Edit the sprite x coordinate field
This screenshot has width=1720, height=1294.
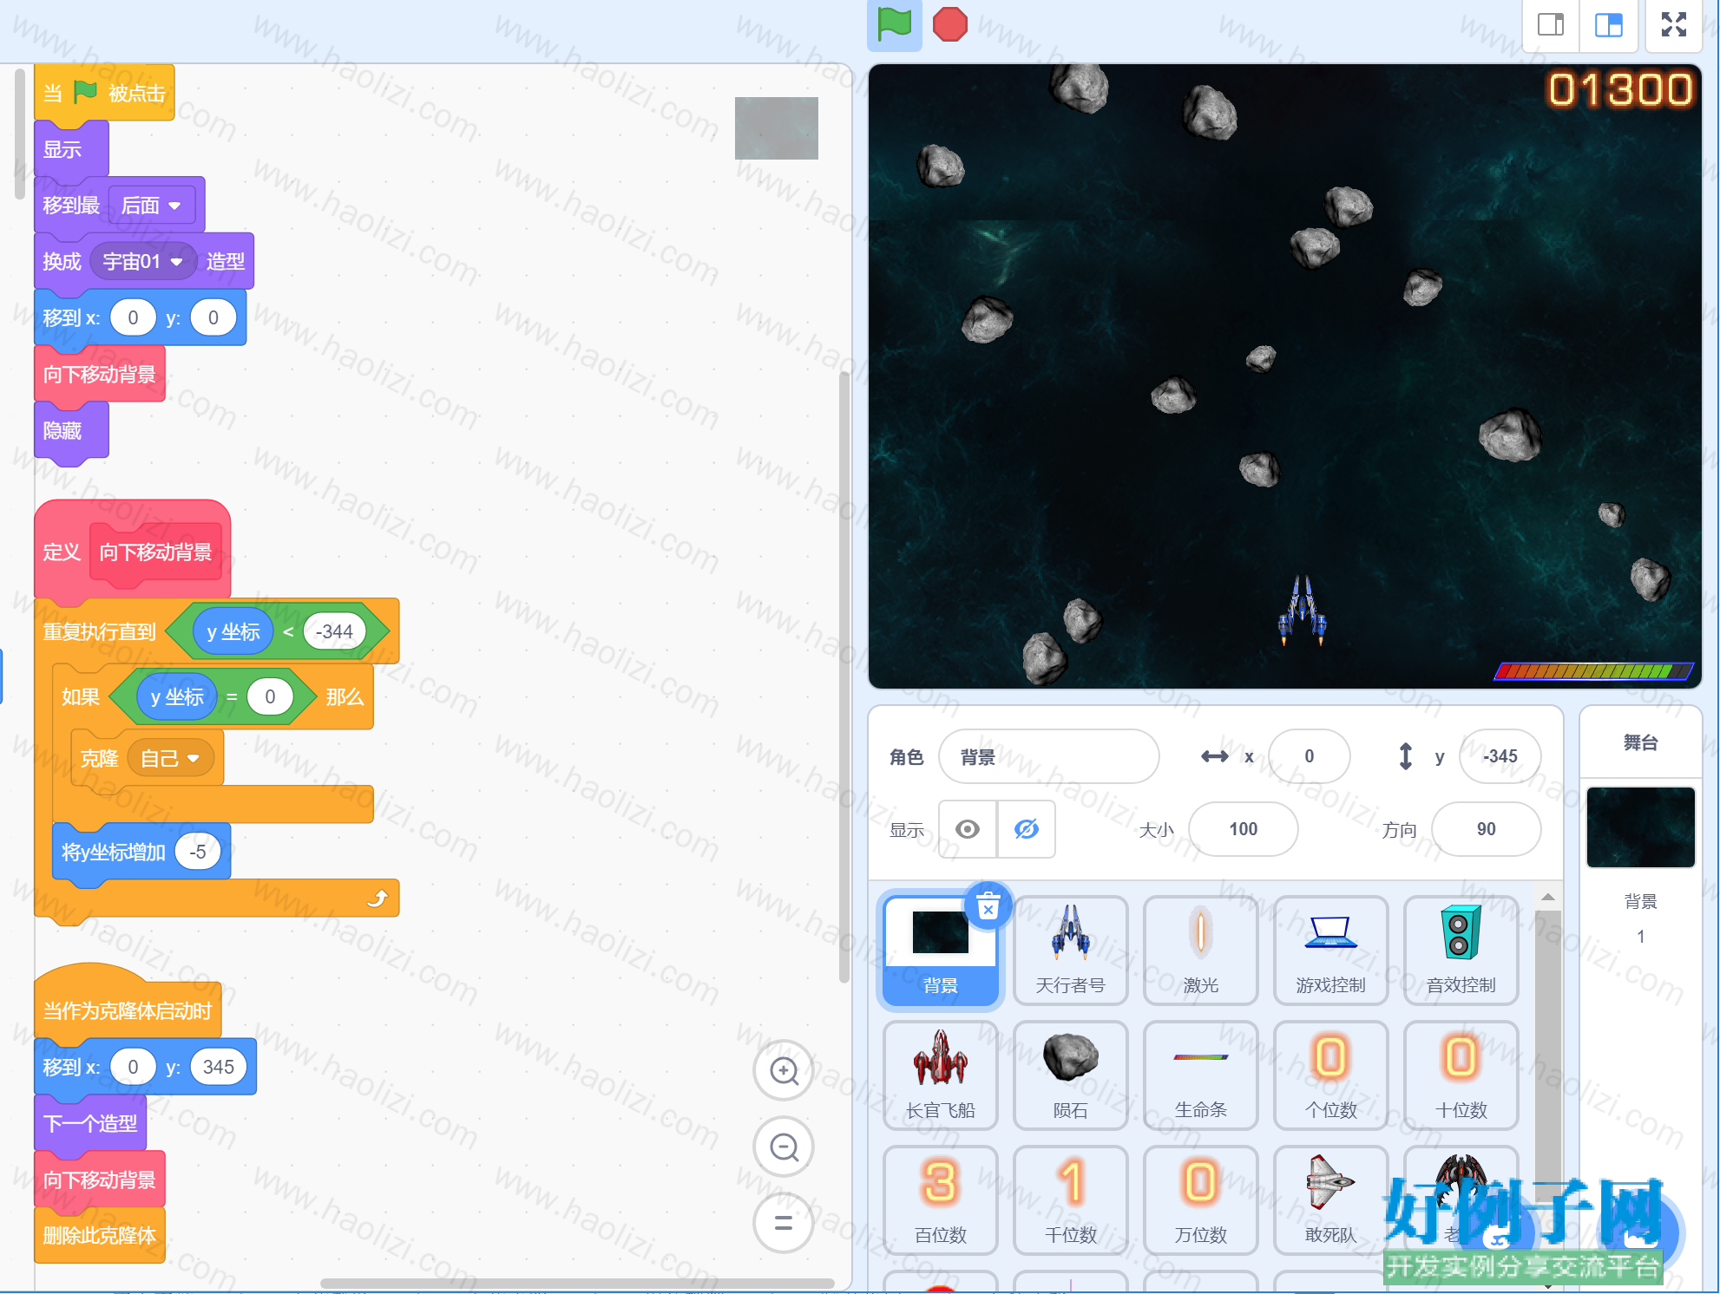(1309, 756)
